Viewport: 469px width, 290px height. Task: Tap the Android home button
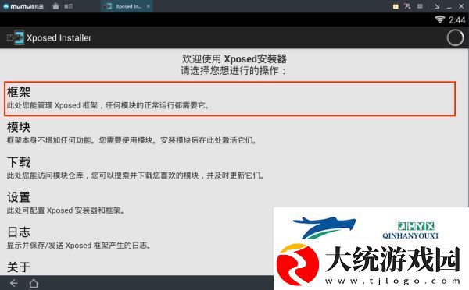(34, 283)
